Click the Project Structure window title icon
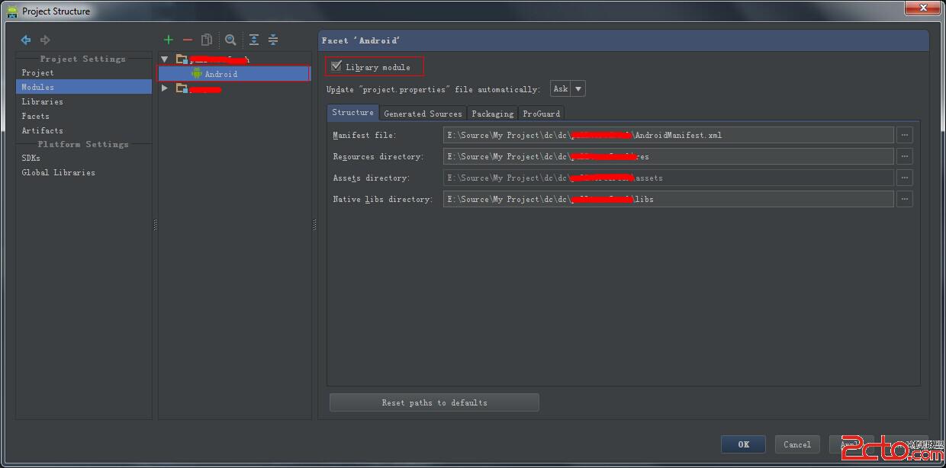Image resolution: width=946 pixels, height=468 pixels. (11, 11)
